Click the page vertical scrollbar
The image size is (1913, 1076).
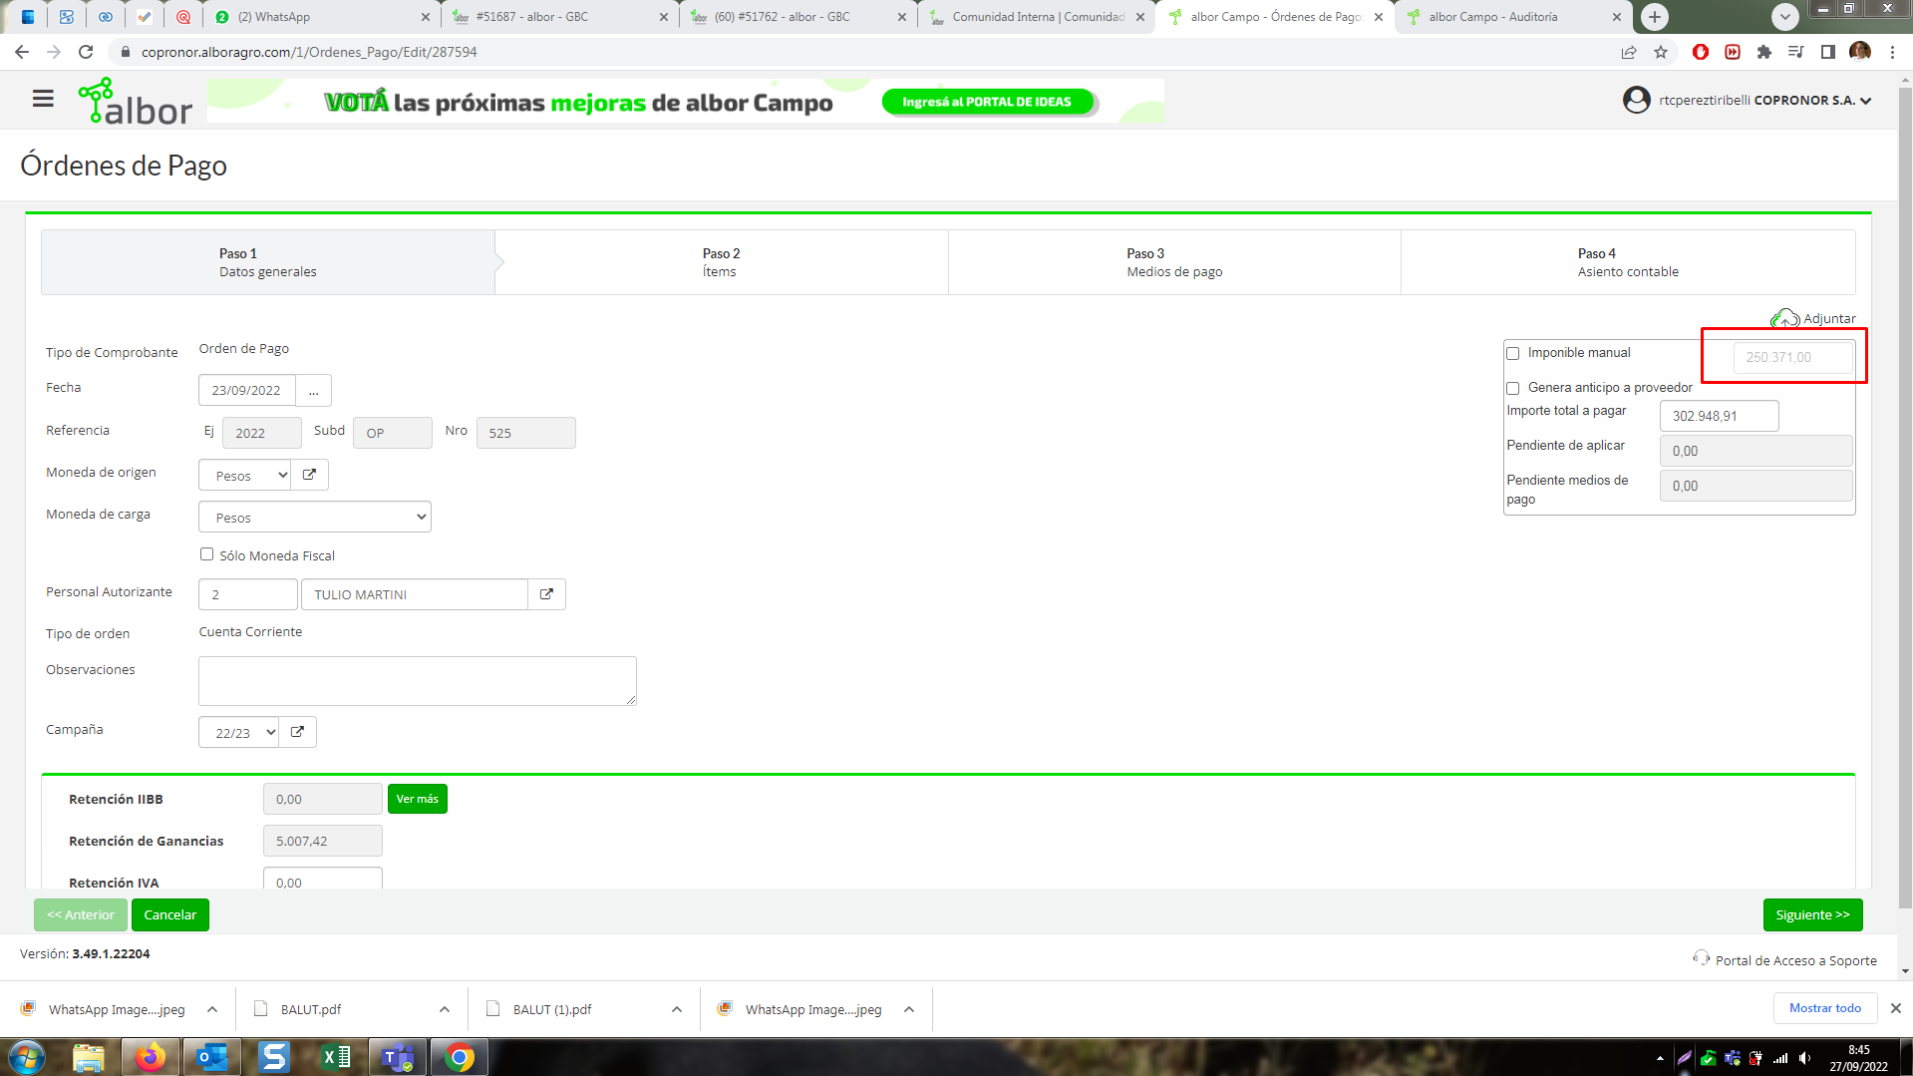point(1905,499)
